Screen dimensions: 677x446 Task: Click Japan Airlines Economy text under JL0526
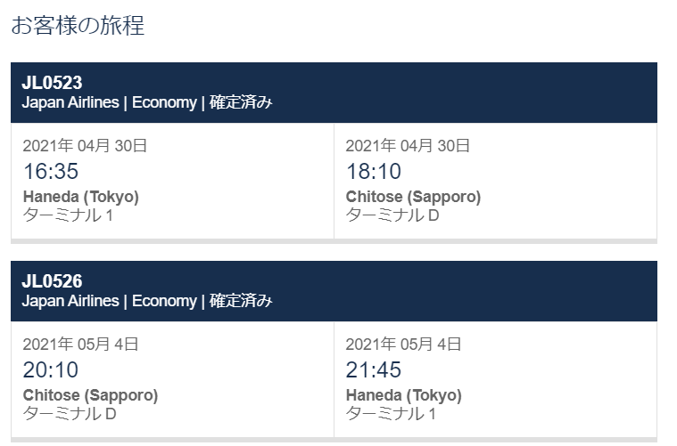coord(109,301)
